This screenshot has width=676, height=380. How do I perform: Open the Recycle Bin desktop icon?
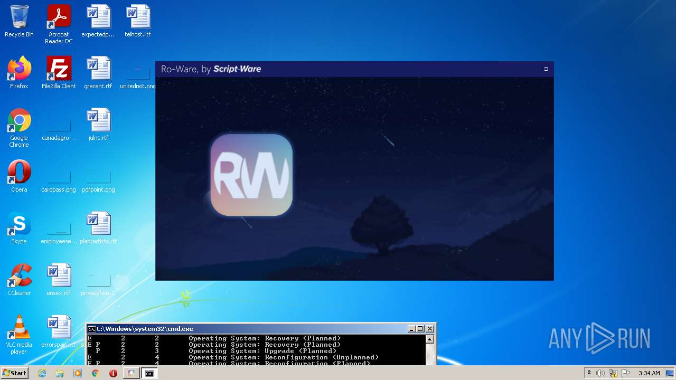click(19, 21)
